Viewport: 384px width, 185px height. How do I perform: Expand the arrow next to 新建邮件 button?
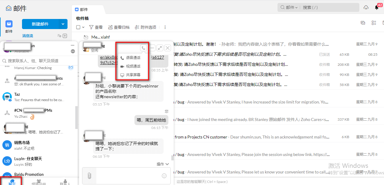point(63,24)
